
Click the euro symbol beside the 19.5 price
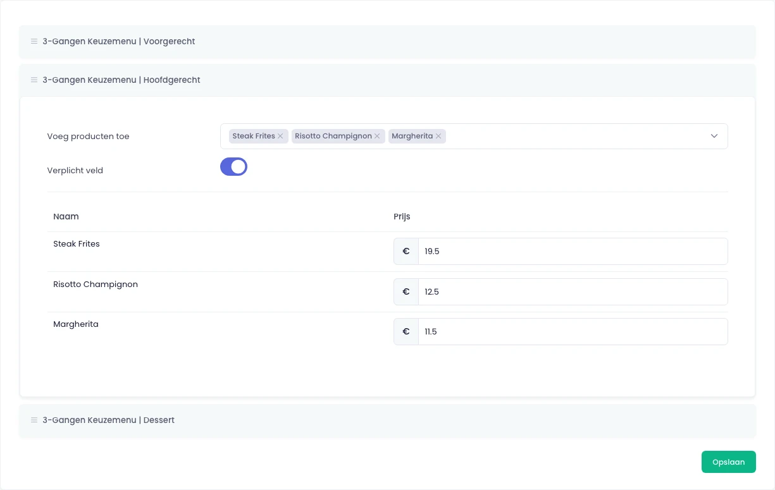pos(406,251)
